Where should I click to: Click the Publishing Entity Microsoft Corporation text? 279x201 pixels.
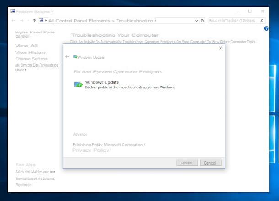tap(108, 145)
